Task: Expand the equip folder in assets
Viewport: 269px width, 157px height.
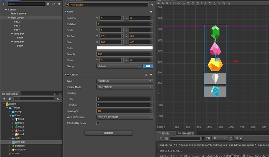Action: coord(10,112)
